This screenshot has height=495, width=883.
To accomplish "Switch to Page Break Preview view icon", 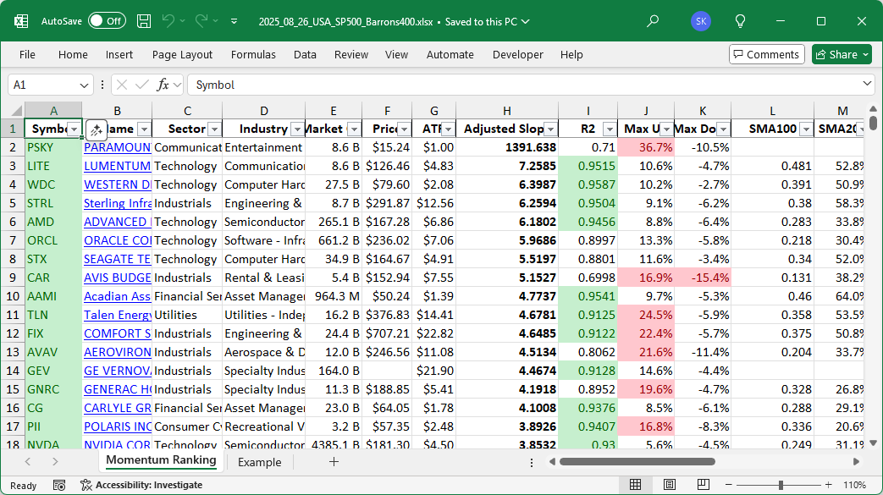I will pos(704,485).
